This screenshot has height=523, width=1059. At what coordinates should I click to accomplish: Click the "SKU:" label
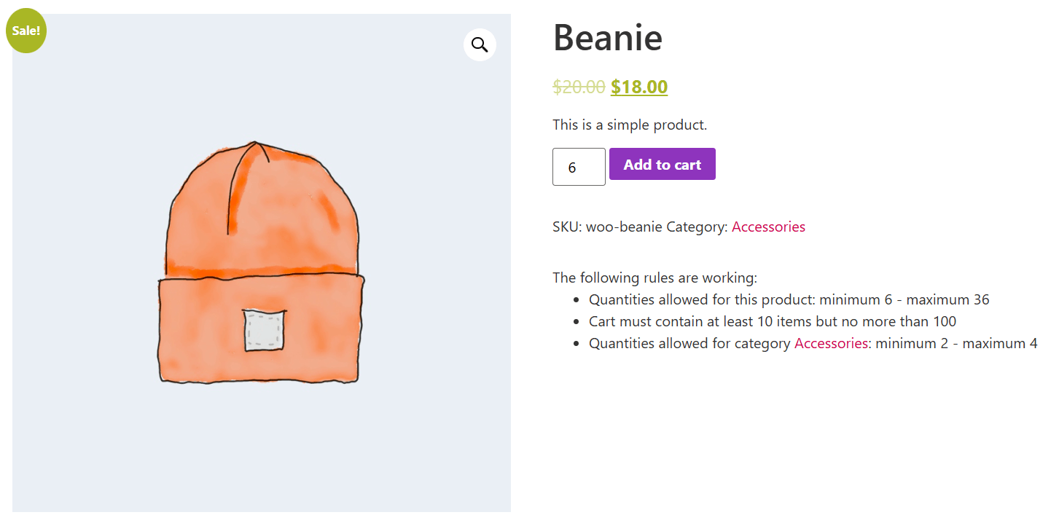pos(567,227)
